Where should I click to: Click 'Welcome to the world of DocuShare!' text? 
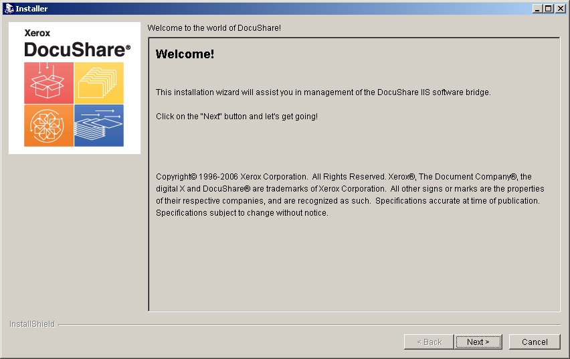[214, 28]
